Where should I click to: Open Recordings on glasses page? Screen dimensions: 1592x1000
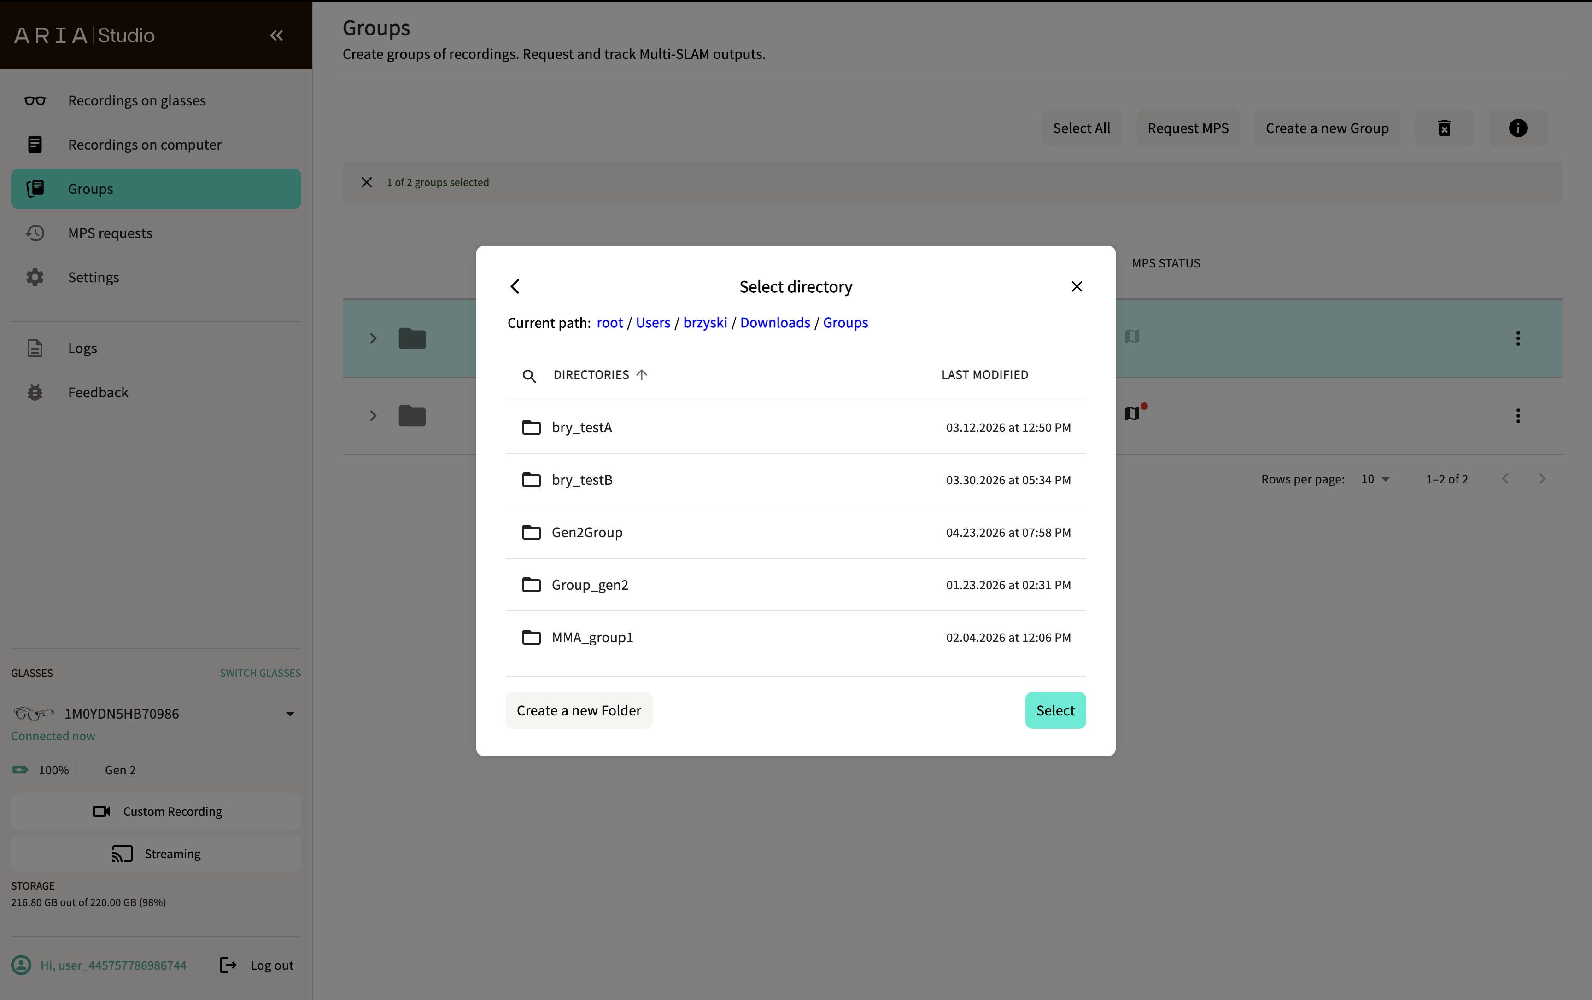156,100
